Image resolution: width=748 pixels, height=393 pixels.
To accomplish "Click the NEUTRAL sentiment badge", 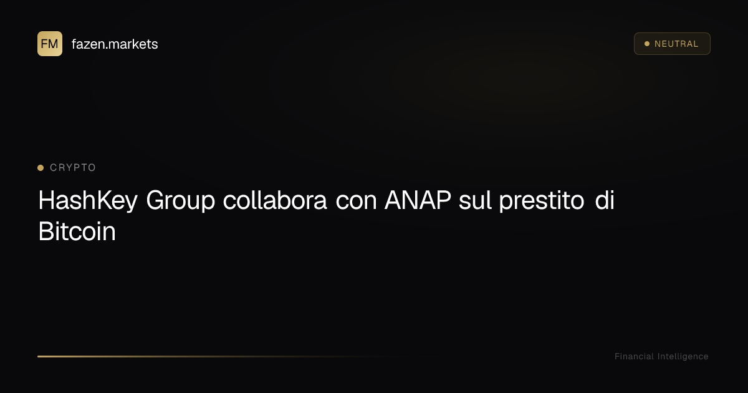I will point(672,44).
